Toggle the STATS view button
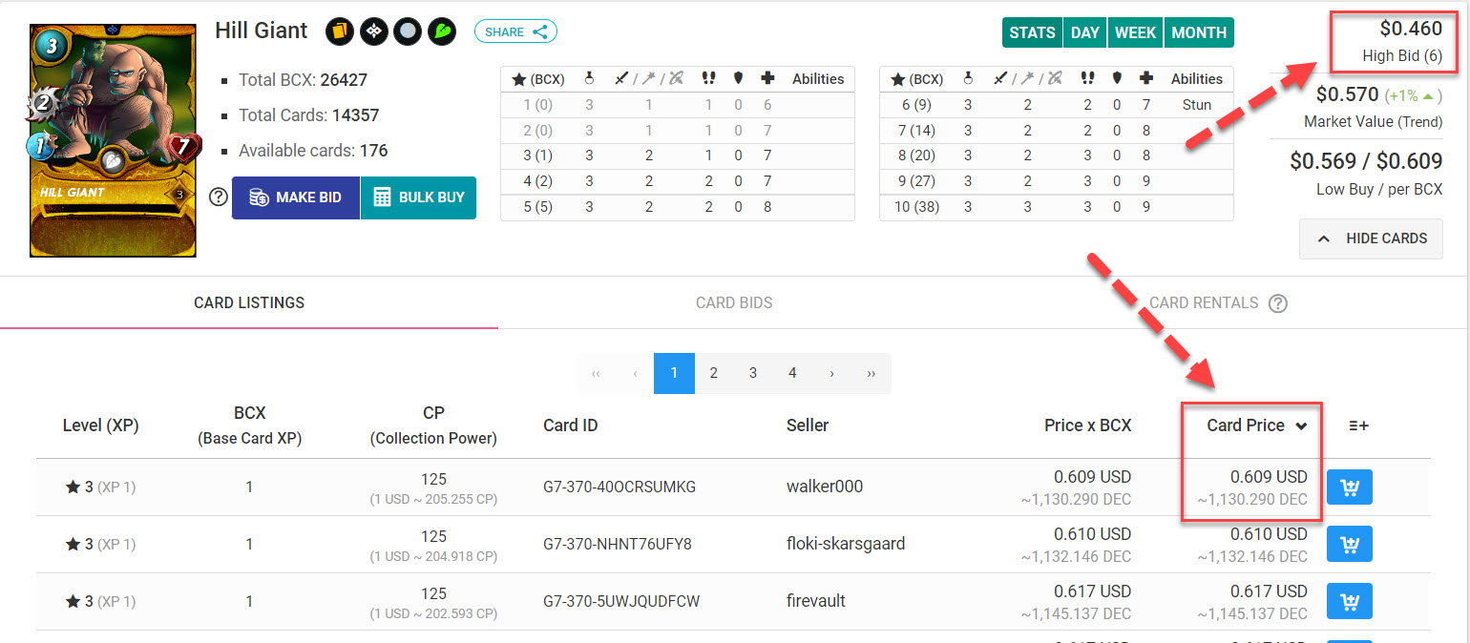The width and height of the screenshot is (1470, 643). click(x=1032, y=32)
